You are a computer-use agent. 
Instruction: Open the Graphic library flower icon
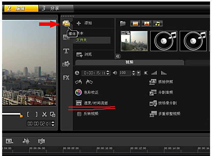[66, 64]
